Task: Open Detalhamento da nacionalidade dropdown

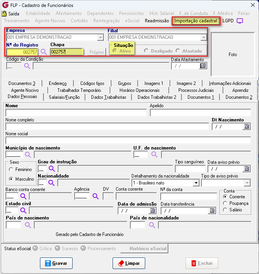Action: pos(196,183)
